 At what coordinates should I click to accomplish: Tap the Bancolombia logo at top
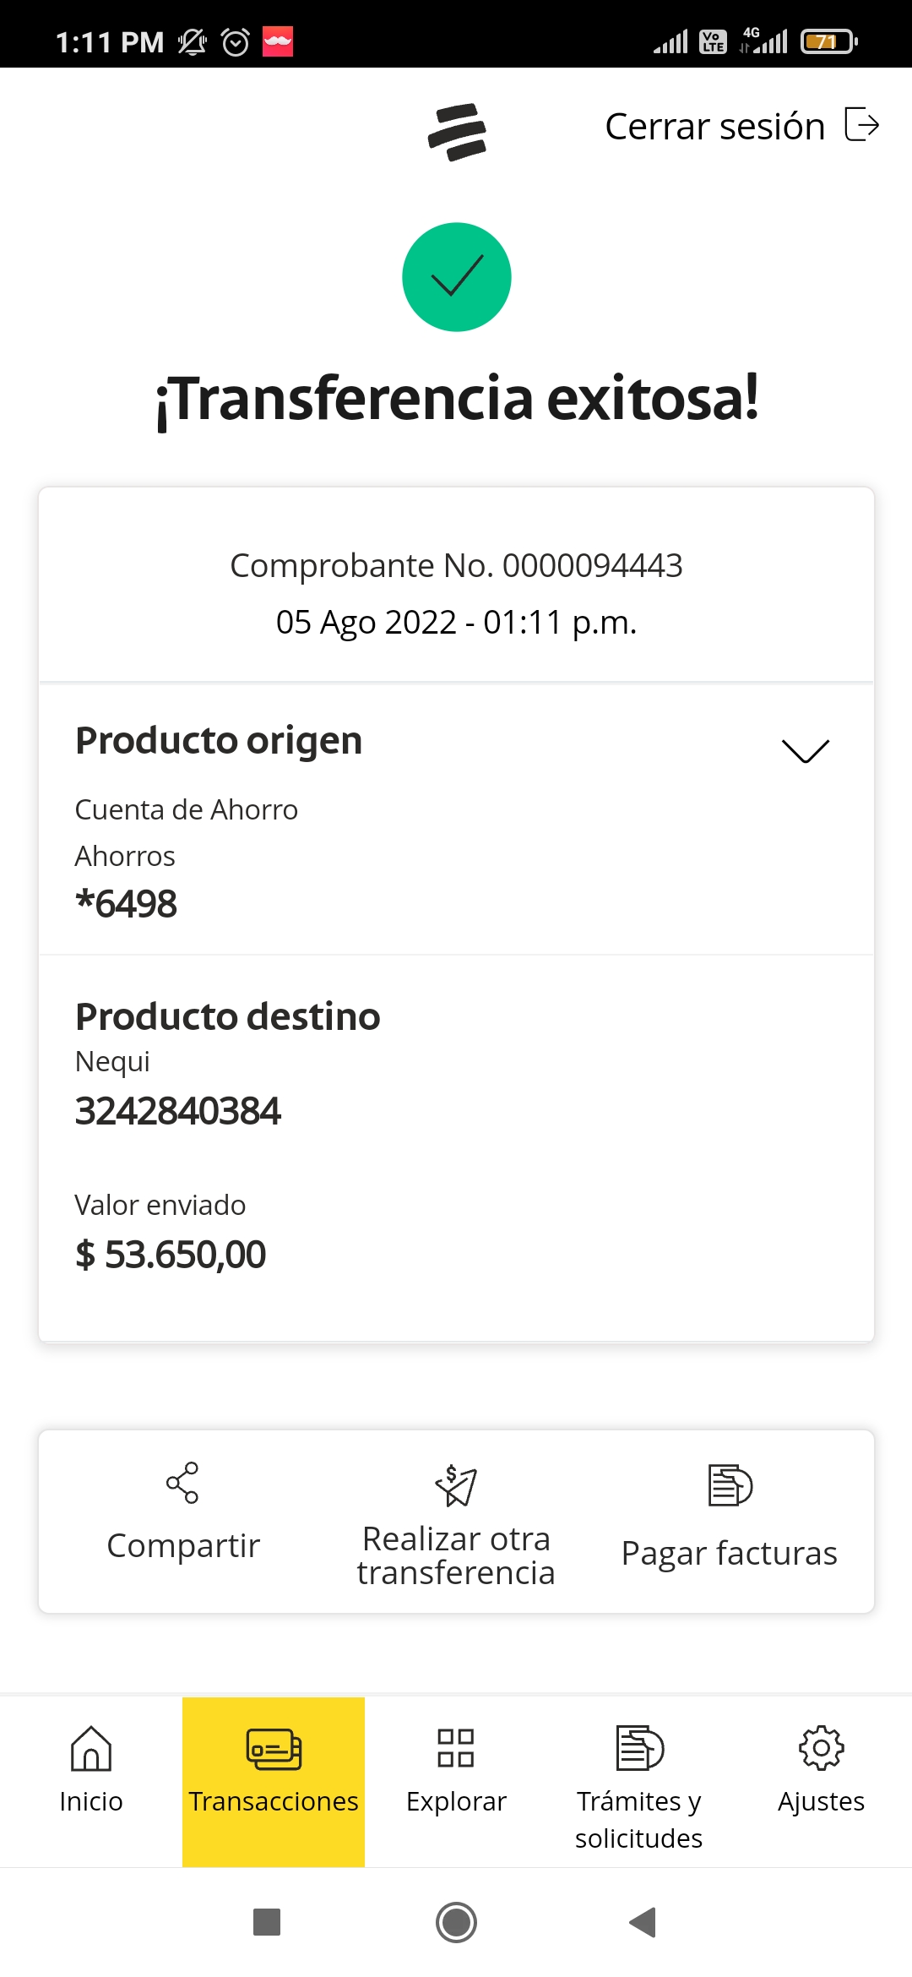tap(457, 132)
